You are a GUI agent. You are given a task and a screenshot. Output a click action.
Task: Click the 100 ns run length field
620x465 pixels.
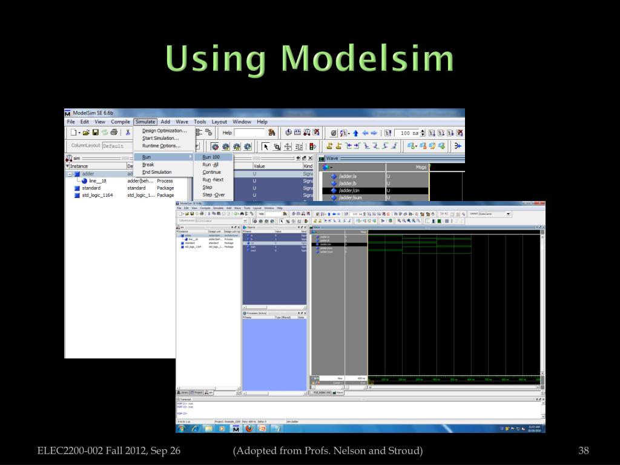coord(407,133)
